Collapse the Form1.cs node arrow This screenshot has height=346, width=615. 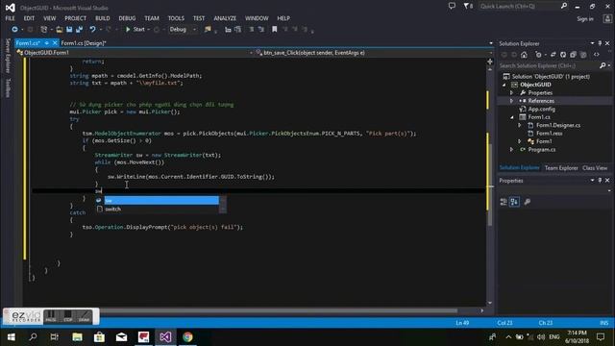[512, 117]
